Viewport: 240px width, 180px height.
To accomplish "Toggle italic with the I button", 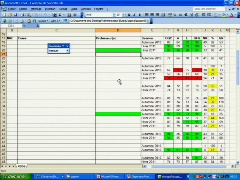I will pos(134,15).
